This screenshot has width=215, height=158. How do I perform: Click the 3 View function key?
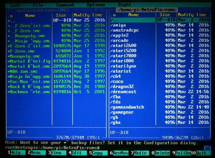pos(57,153)
